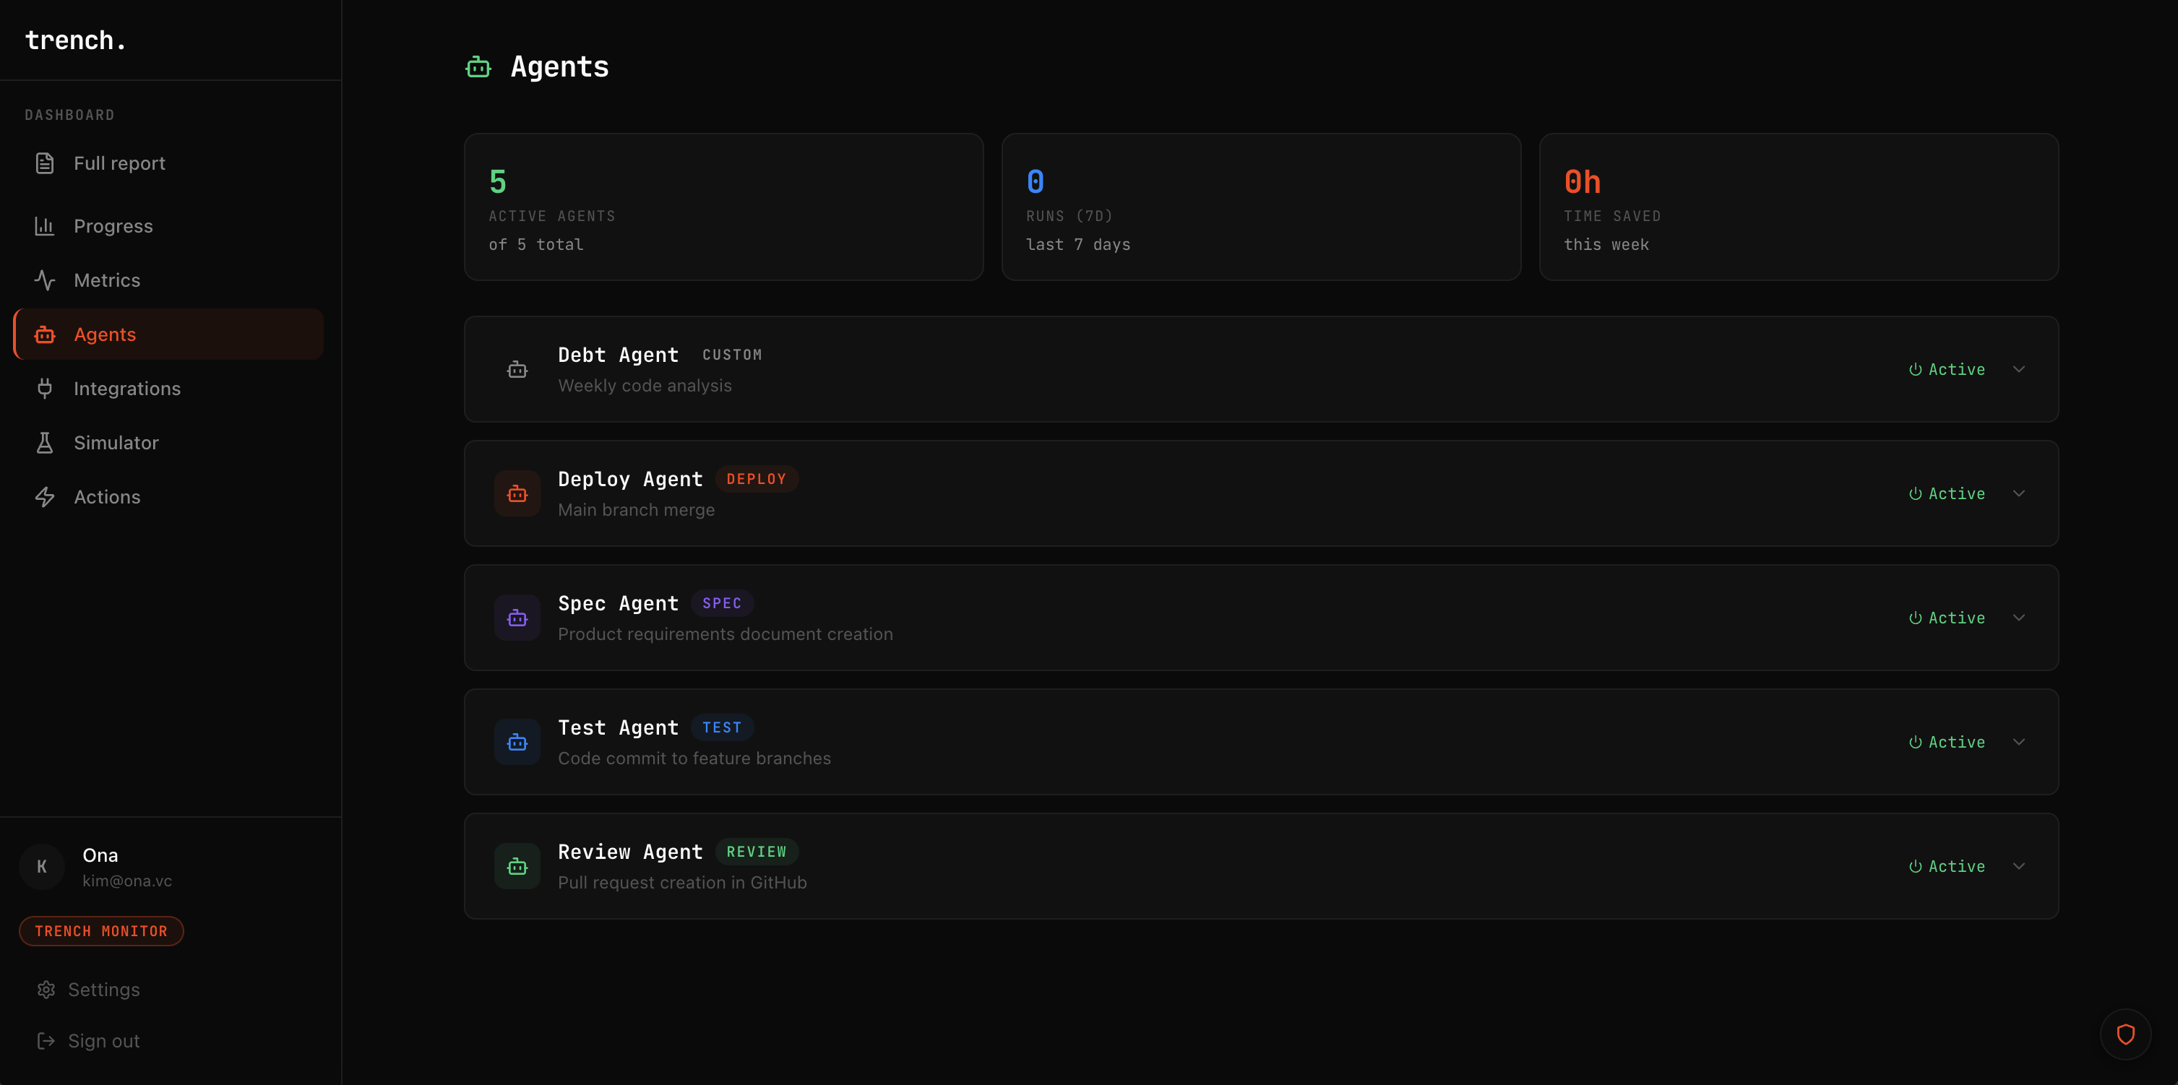Expand the Deploy Agent row chevron
Screen dimensions: 2178x1085
pos(2019,493)
